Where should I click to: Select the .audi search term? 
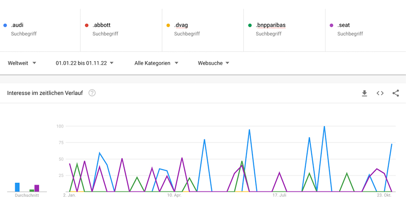17,25
